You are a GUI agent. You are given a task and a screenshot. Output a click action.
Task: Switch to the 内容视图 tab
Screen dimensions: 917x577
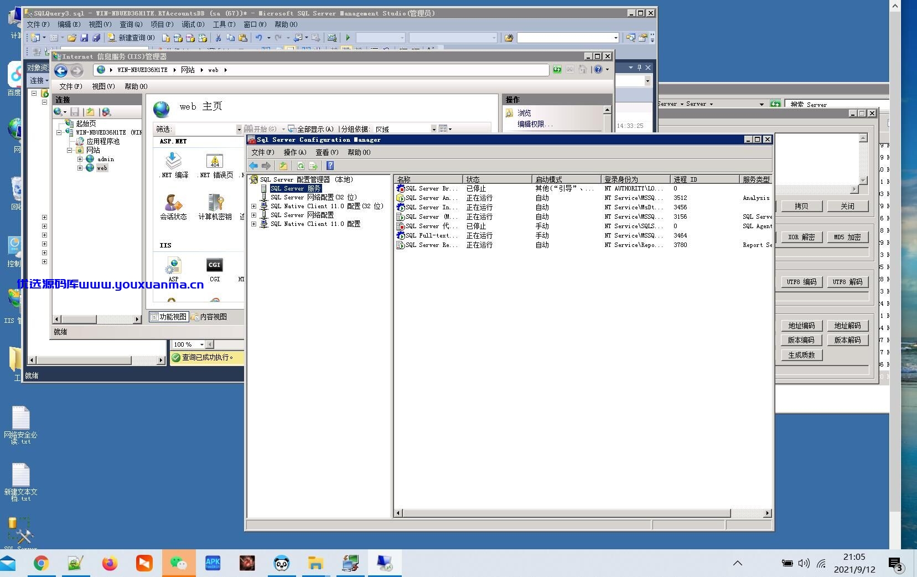209,317
